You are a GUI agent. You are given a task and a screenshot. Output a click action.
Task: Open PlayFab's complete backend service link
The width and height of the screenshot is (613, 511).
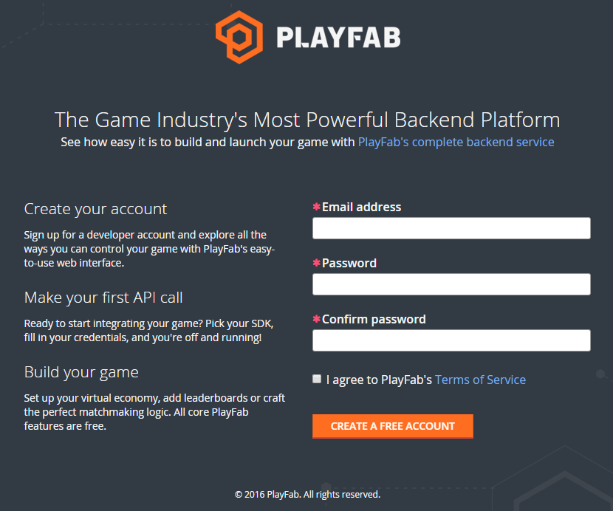click(x=456, y=142)
